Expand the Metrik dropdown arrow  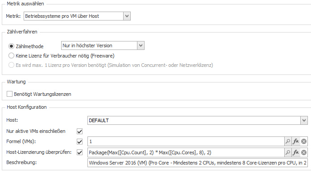(127, 16)
